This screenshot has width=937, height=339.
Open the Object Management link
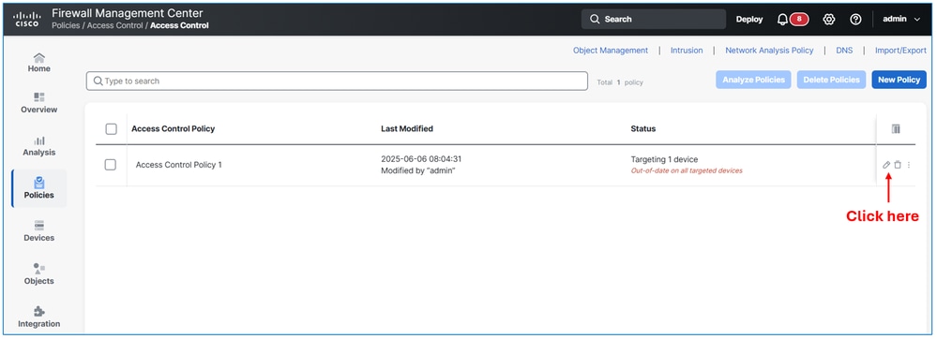pyautogui.click(x=610, y=51)
